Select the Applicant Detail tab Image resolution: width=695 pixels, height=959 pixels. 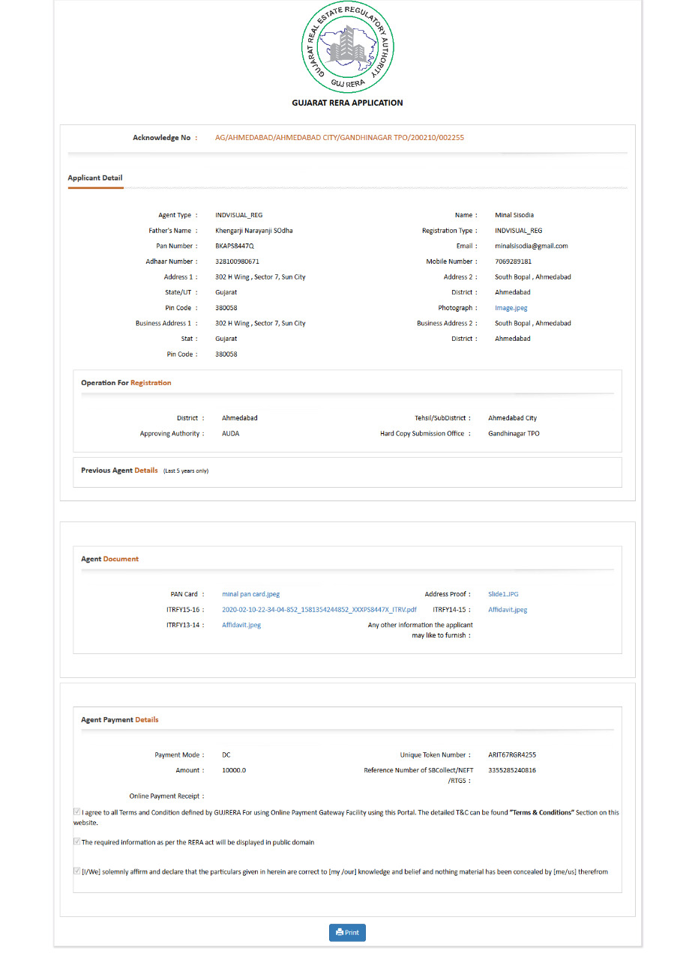(95, 178)
